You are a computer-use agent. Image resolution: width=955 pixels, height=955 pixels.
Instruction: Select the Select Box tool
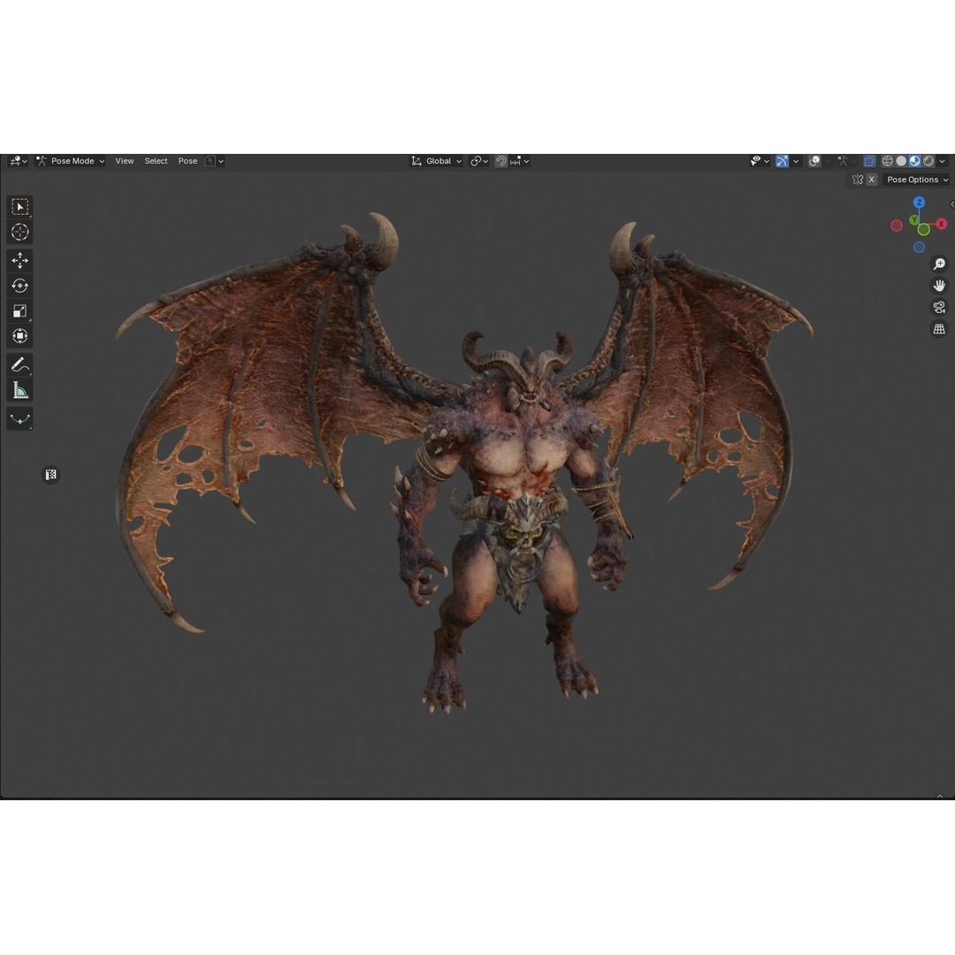point(19,207)
